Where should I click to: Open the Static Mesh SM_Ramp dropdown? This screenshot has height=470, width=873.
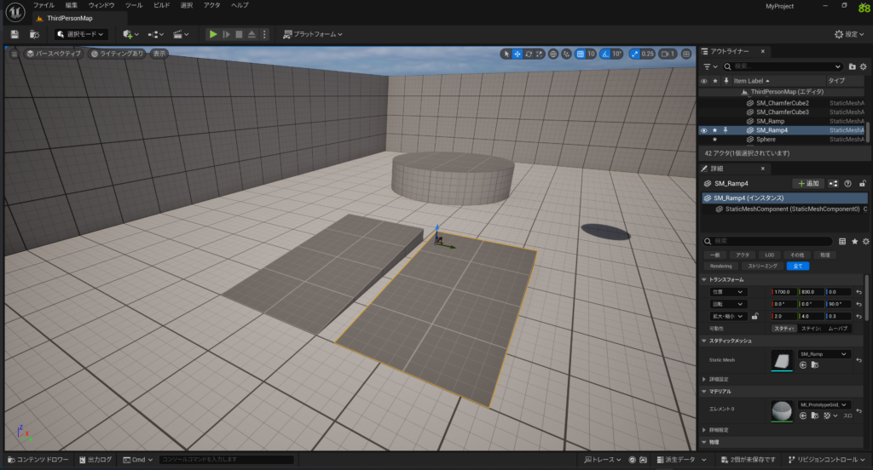tap(824, 353)
